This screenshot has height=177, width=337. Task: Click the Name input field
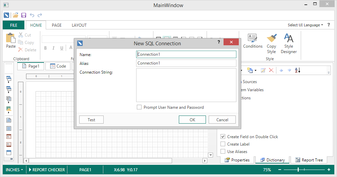186,54
